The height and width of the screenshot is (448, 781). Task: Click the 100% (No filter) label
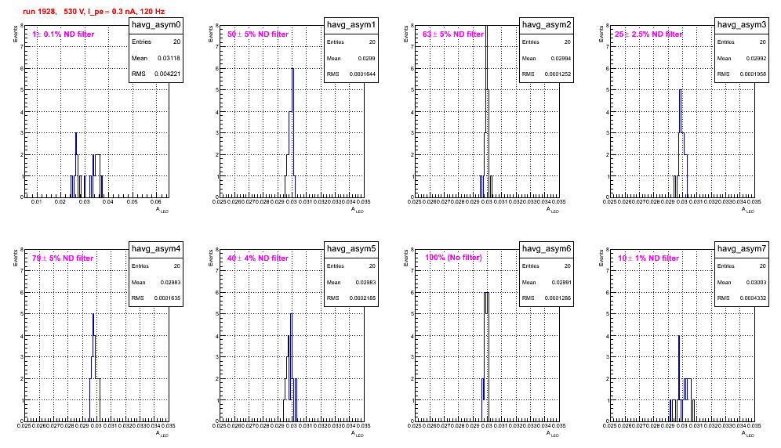coord(453,258)
